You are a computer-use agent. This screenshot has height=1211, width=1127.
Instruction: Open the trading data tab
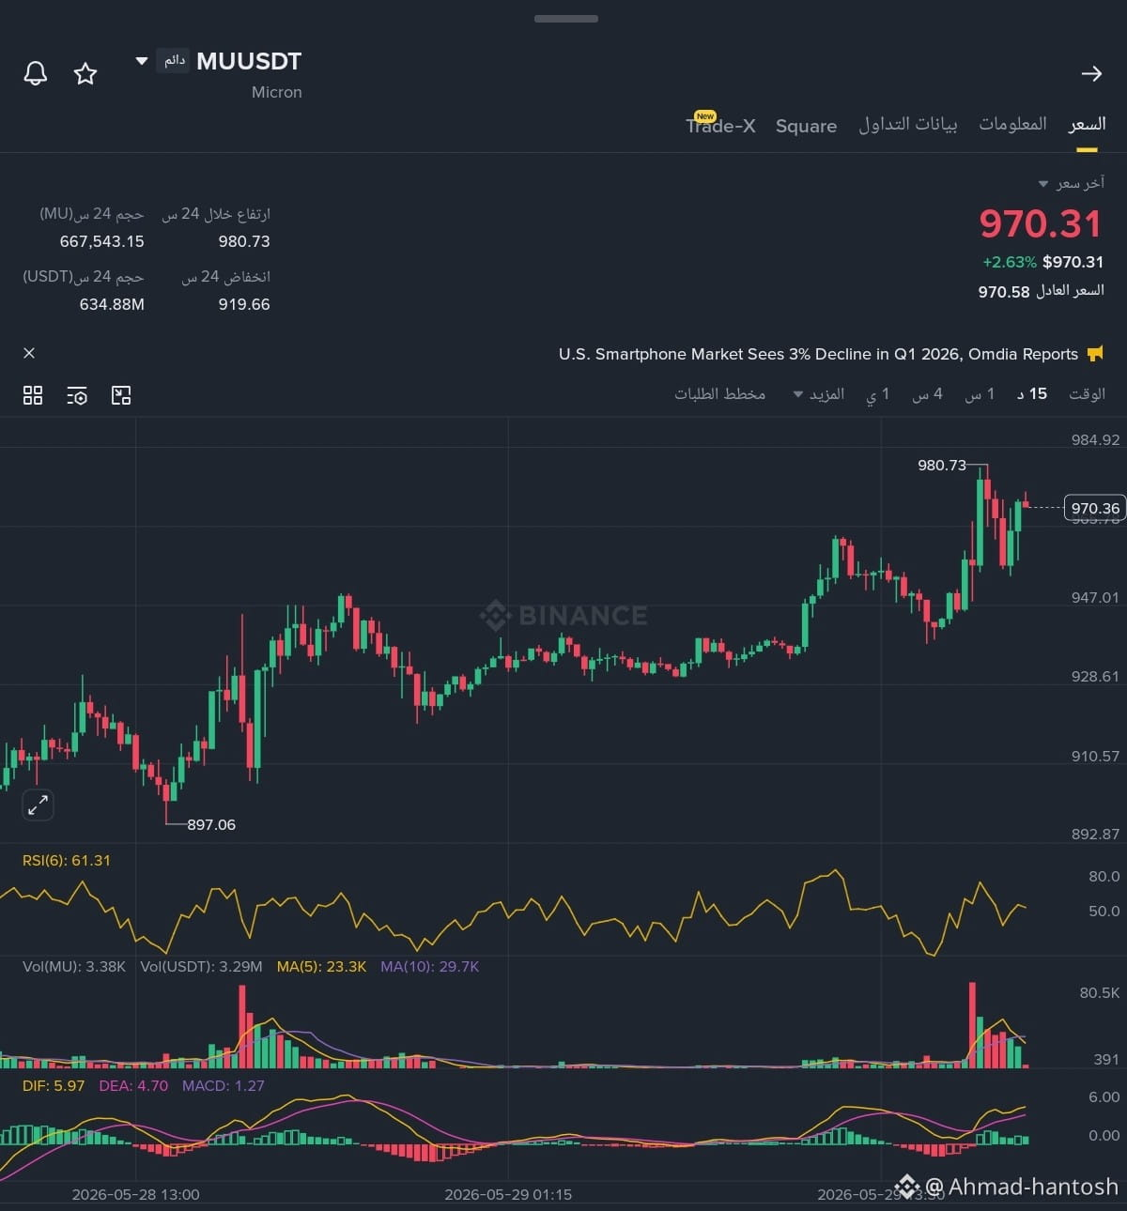pos(908,125)
